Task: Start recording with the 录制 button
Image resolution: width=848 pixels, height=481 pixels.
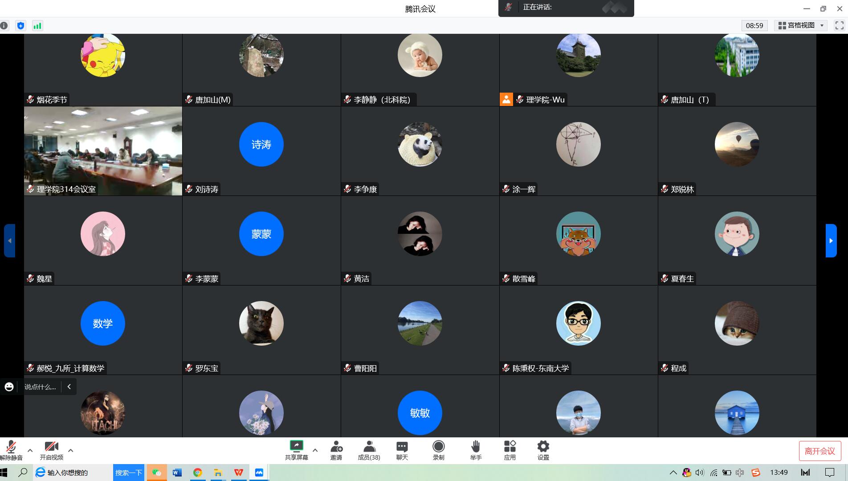Action: [438, 450]
